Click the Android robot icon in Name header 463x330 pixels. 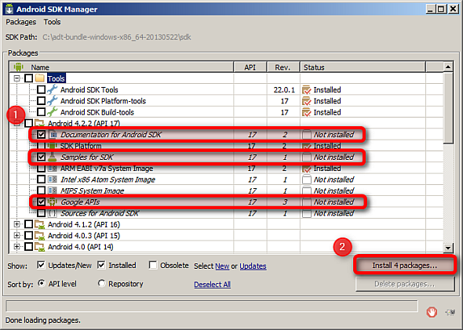click(18, 67)
